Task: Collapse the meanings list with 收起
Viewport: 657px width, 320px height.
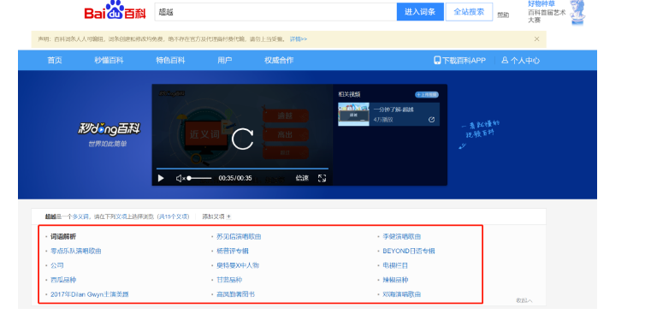Action: [524, 300]
